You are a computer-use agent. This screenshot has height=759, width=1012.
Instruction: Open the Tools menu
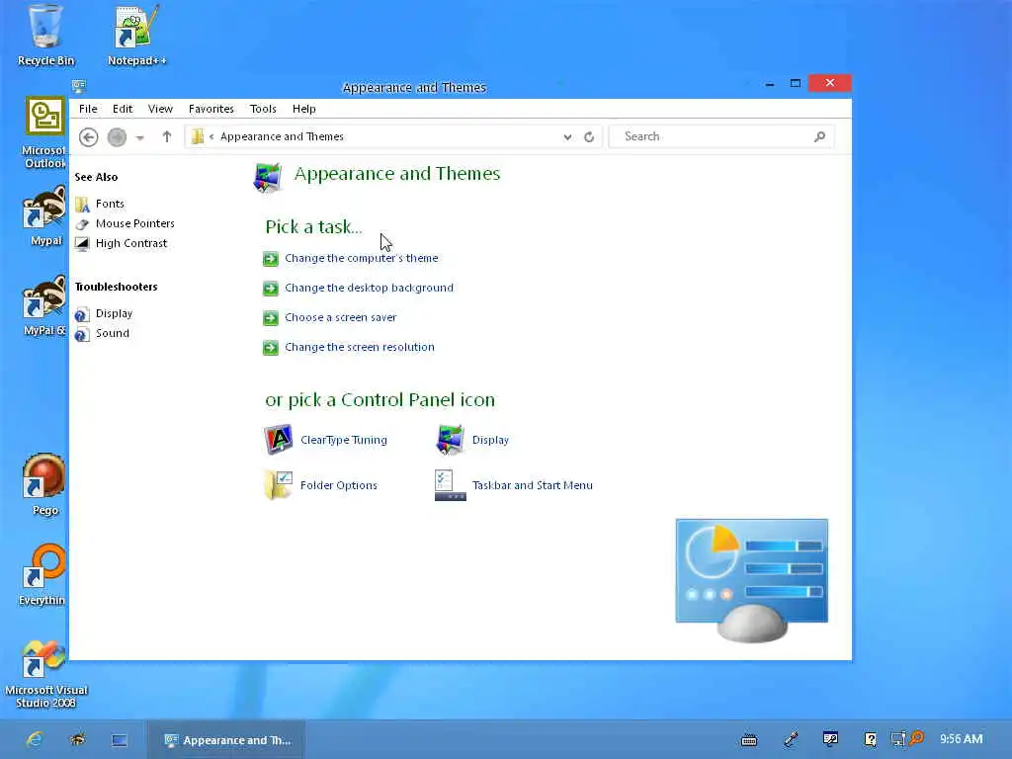coord(263,109)
